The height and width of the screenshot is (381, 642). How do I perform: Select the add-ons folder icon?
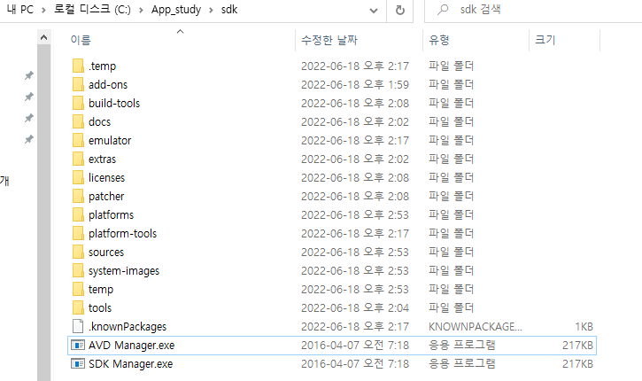(x=78, y=84)
